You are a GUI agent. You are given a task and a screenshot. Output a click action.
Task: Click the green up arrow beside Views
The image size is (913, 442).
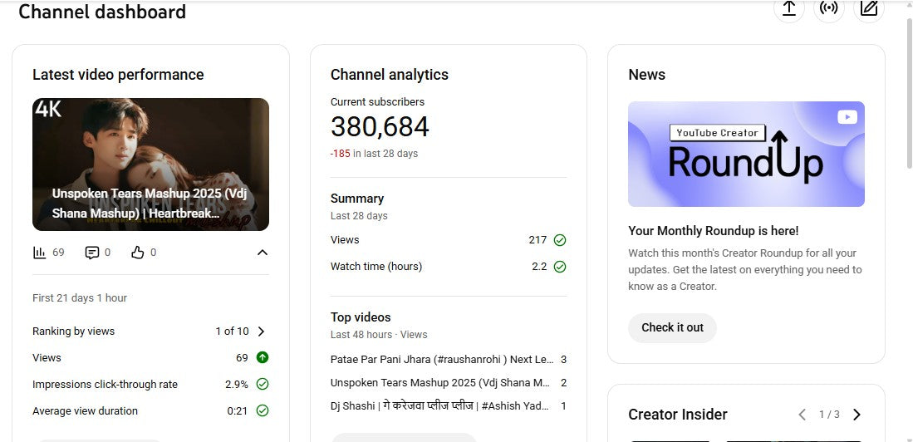tap(263, 358)
